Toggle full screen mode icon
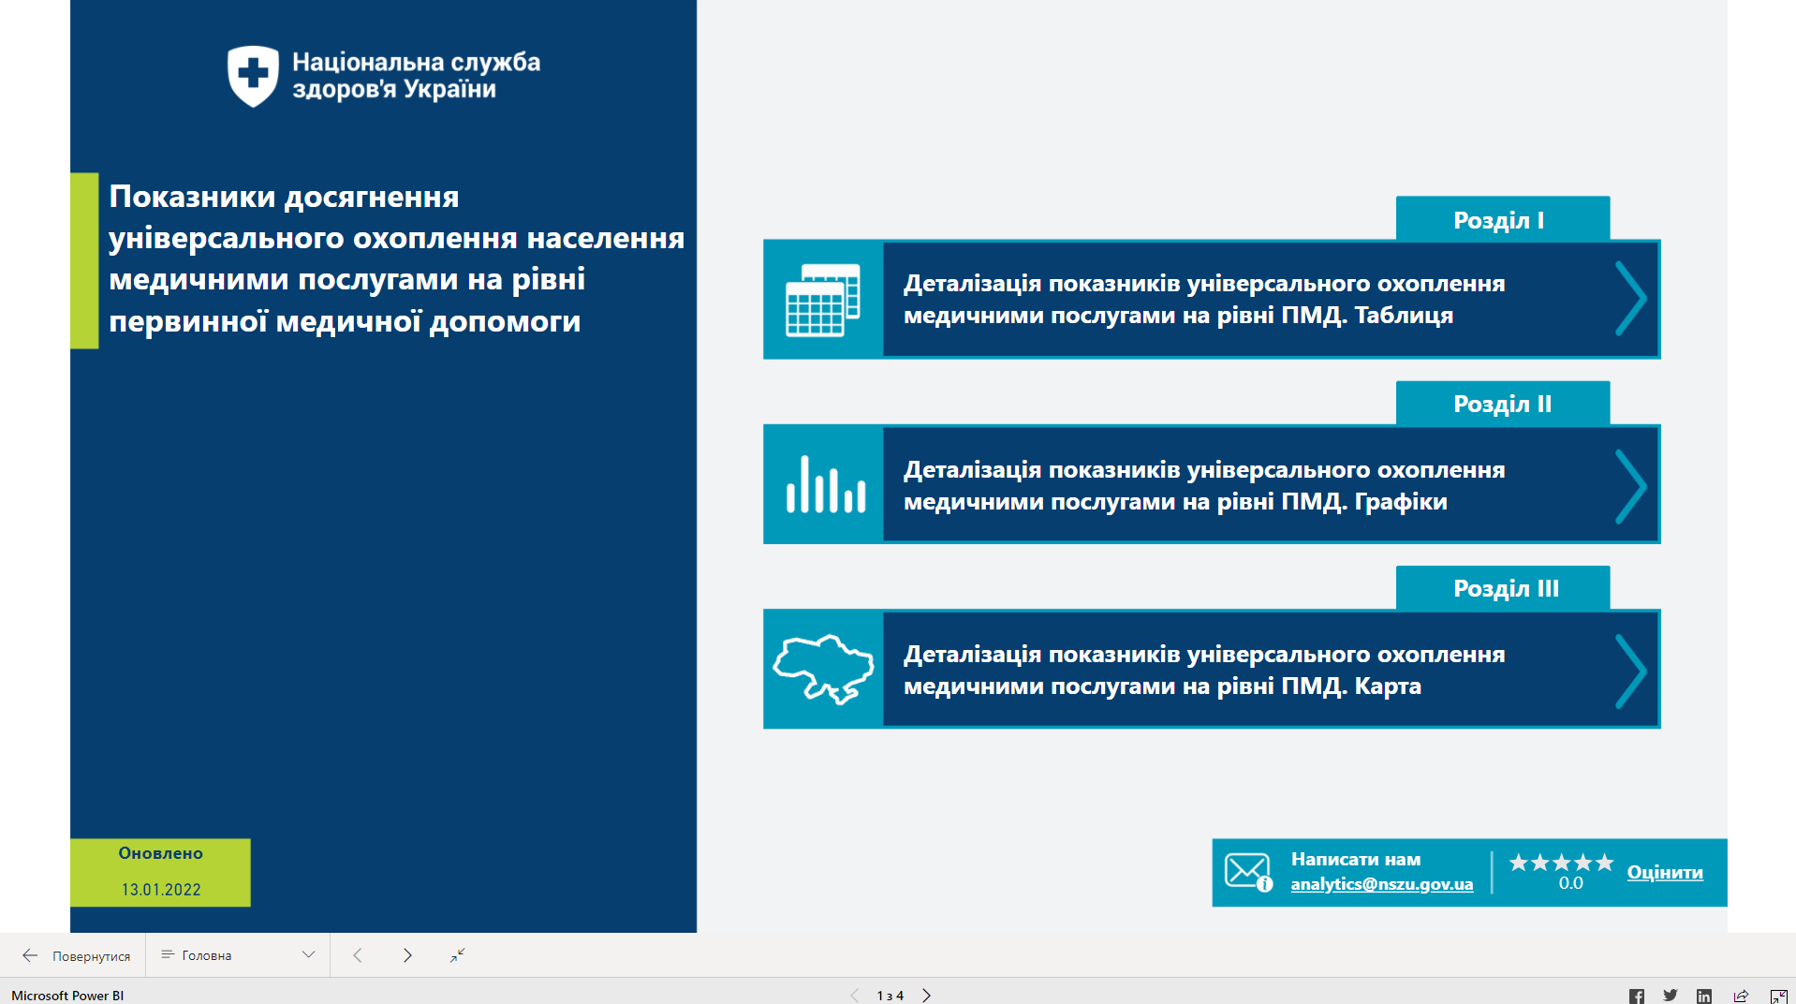The width and height of the screenshot is (1796, 1004). tap(1778, 996)
